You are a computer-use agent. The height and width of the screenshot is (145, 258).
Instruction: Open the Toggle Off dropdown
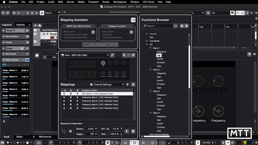click(x=92, y=134)
